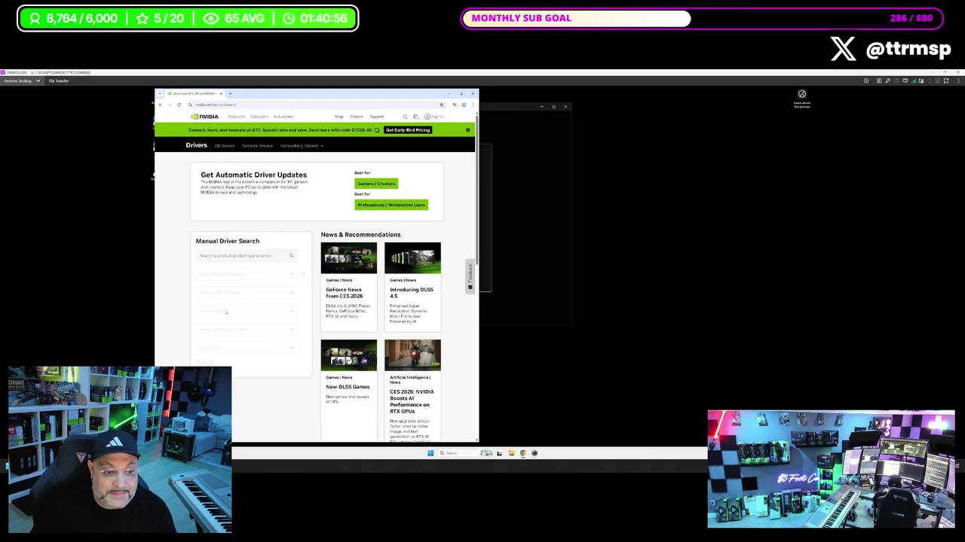Open the Select Product dropdown
The width and height of the screenshot is (965, 542).
point(246,311)
